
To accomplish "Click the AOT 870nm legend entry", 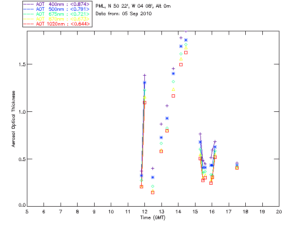I will pos(57,19).
